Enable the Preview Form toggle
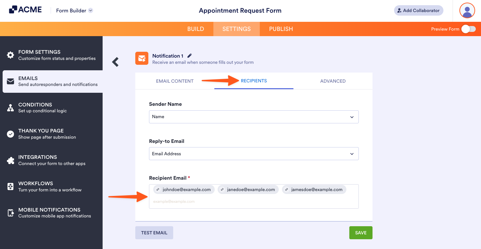This screenshot has height=249, width=481. [x=468, y=29]
